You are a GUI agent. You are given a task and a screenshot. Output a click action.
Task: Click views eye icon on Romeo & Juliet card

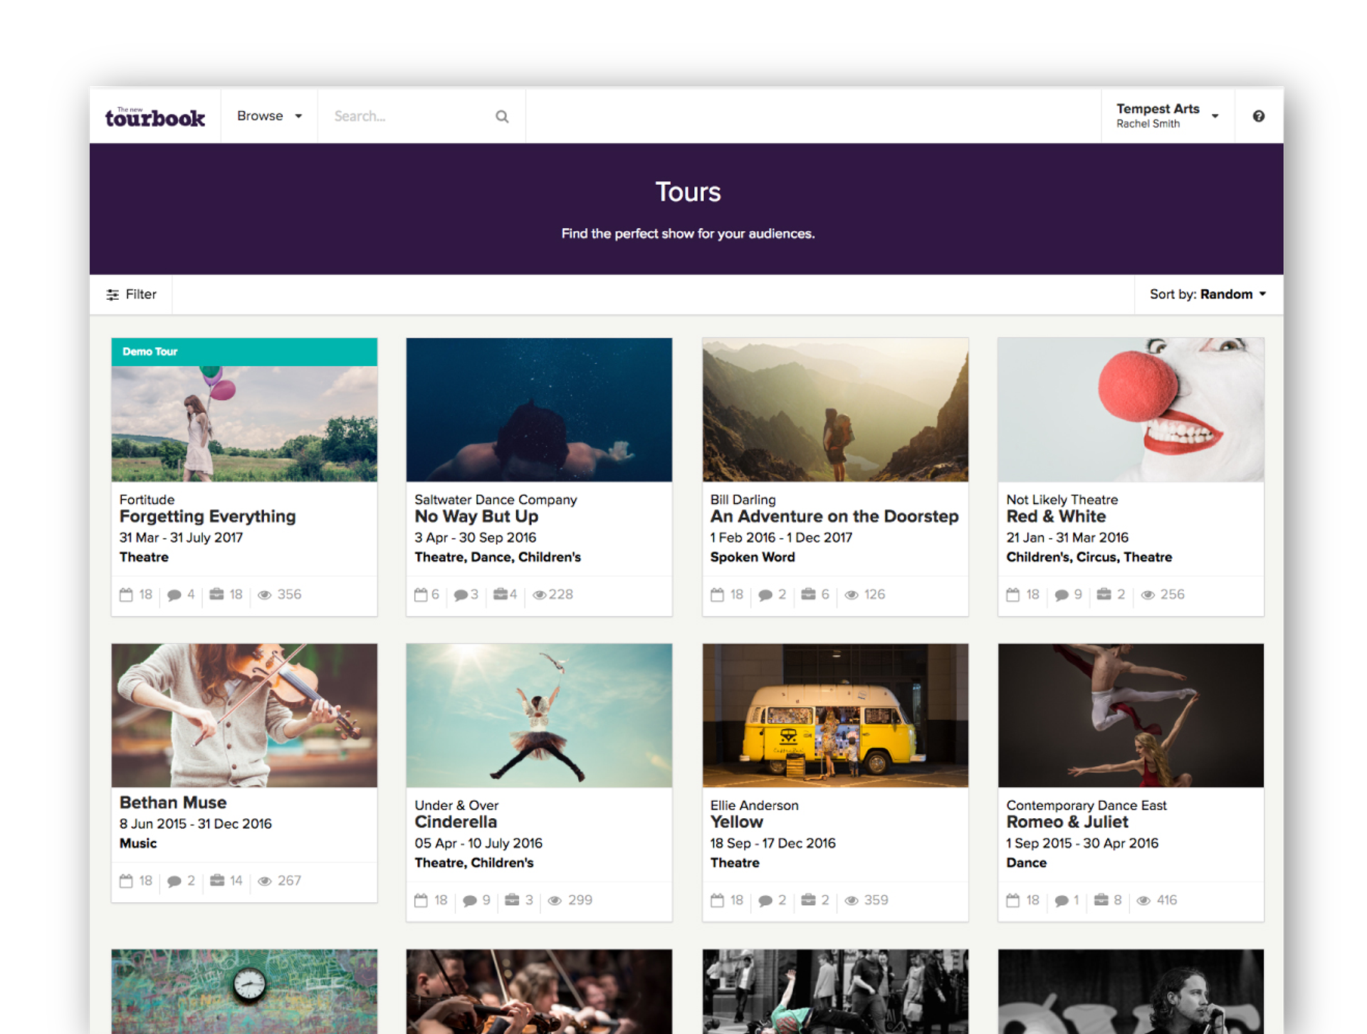(x=1143, y=901)
